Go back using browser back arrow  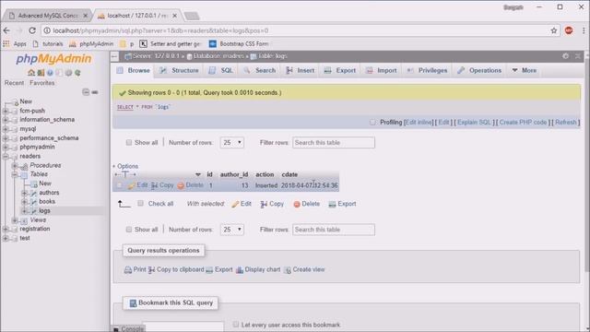click(6, 30)
